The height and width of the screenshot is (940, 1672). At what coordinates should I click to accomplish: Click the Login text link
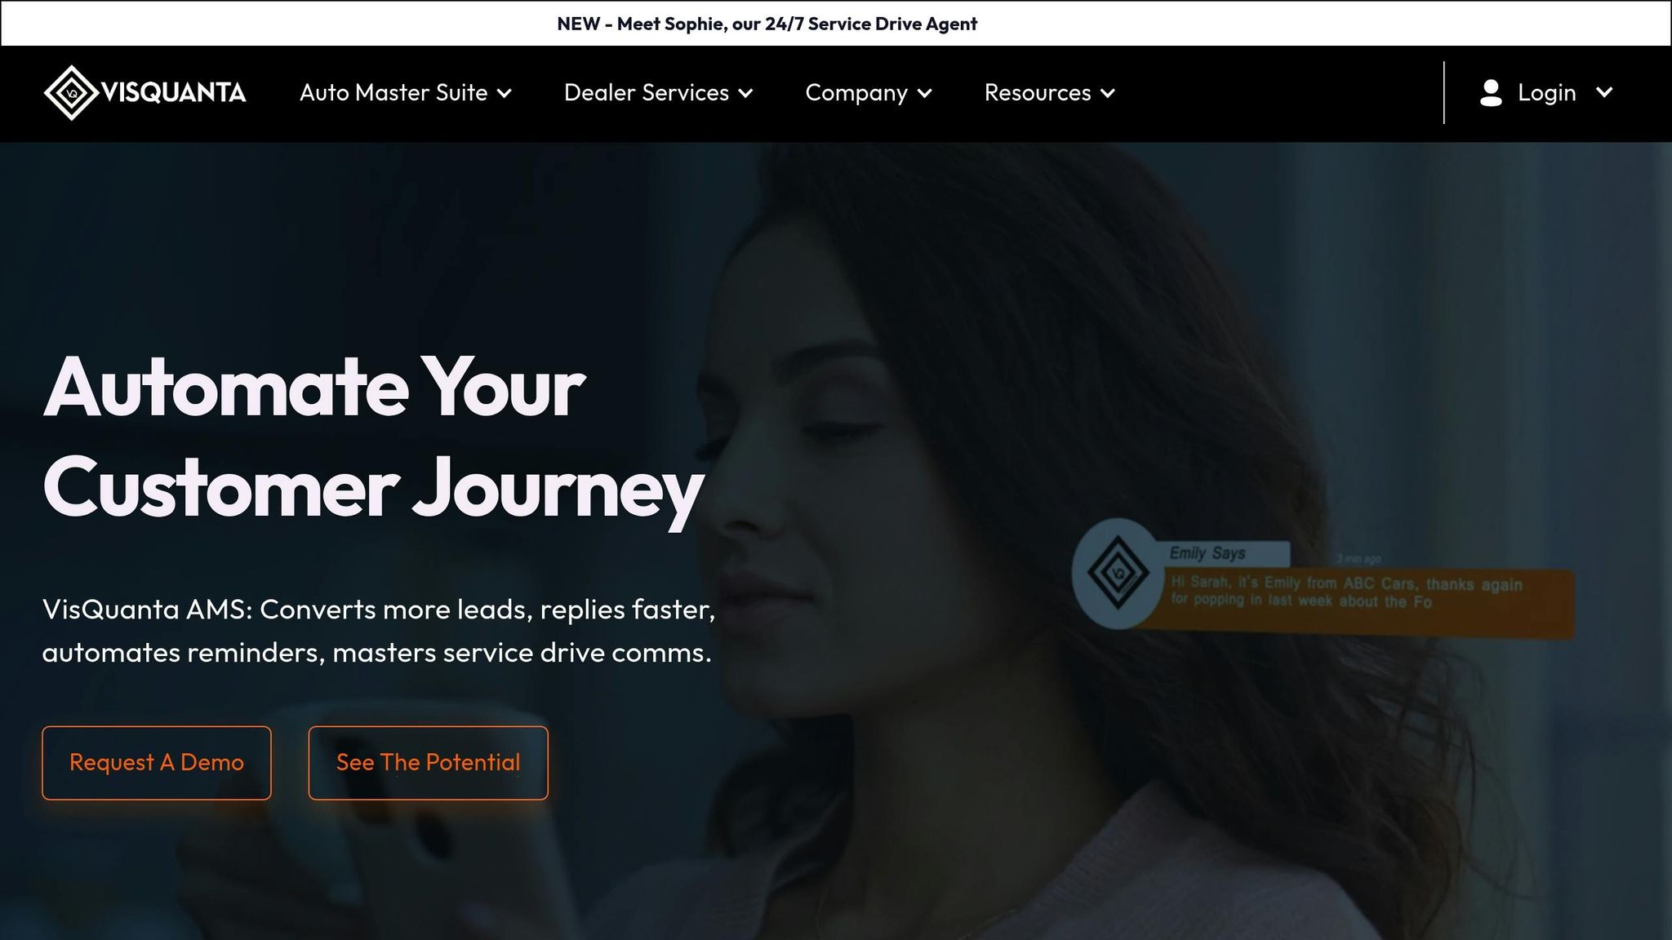coord(1546,93)
